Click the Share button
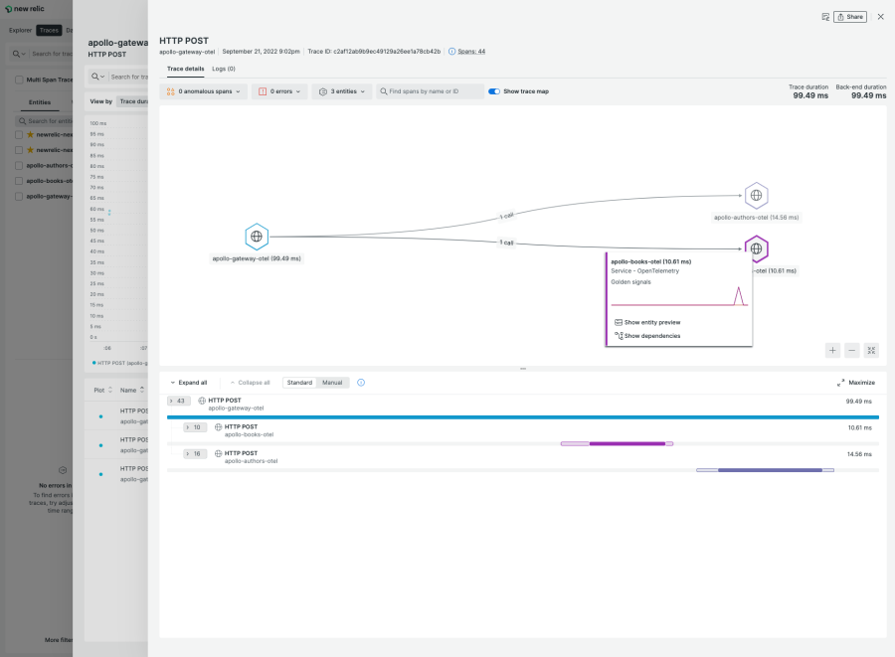This screenshot has height=657, width=895. coord(850,17)
